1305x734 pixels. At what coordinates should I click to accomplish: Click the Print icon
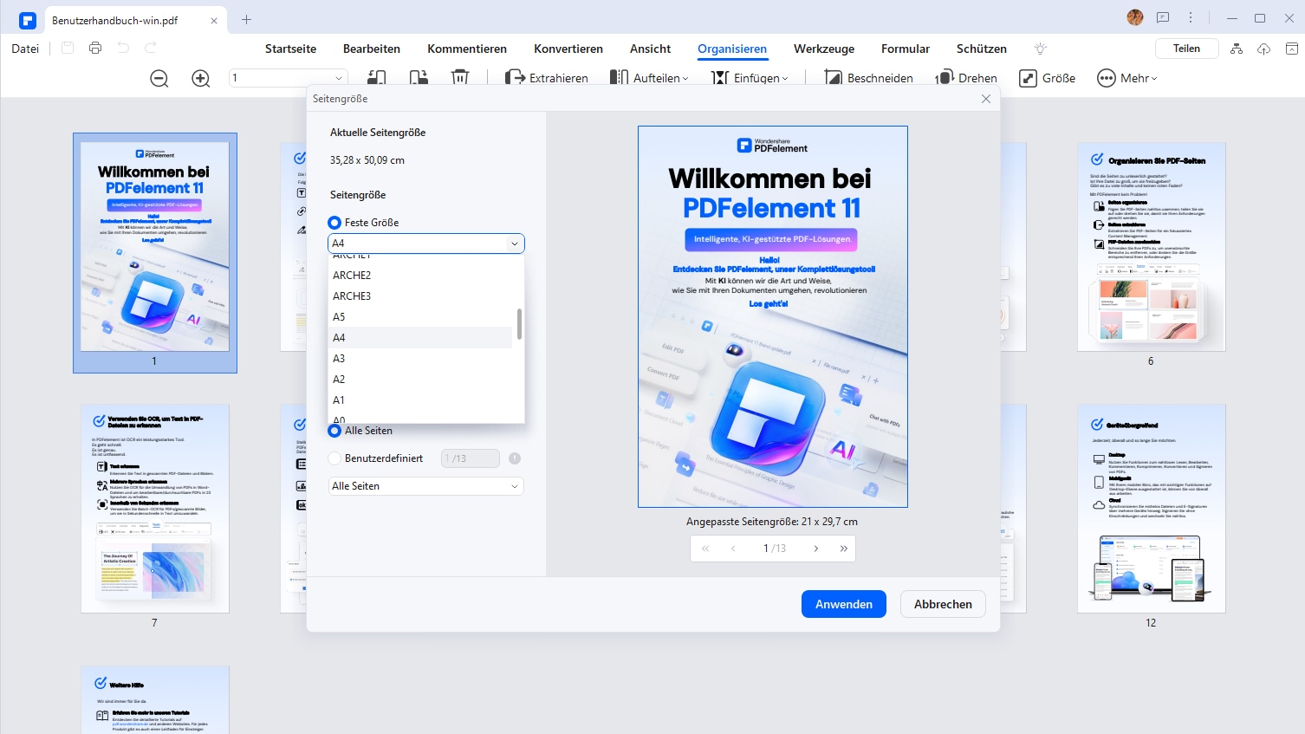coord(95,49)
